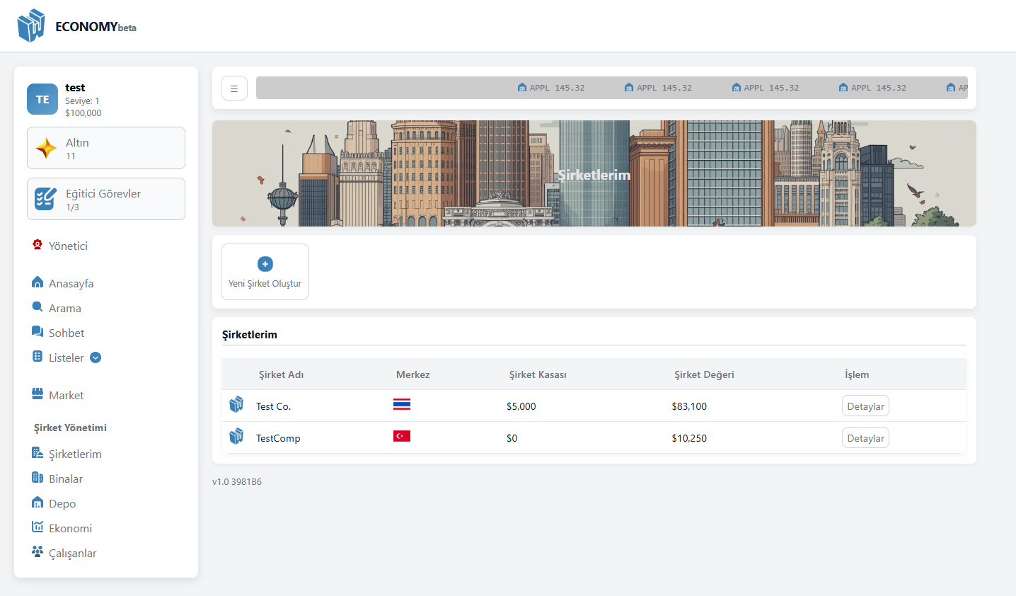
Task: Click the Thailand flag for Test Co.
Action: point(402,405)
